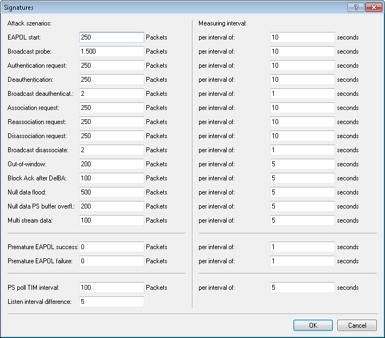Cancel the Signatures dialog

coord(356,325)
